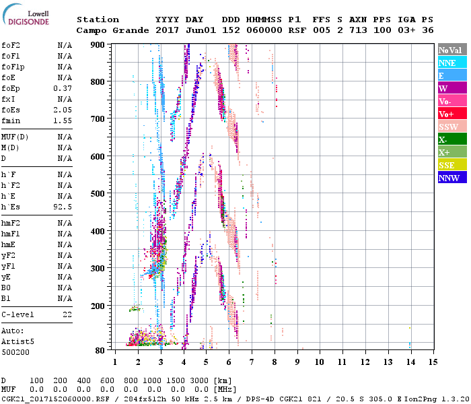Viewport: 471px width, 404px height.
Task: Click the MUF(D) parameter label
Action: tap(15, 137)
